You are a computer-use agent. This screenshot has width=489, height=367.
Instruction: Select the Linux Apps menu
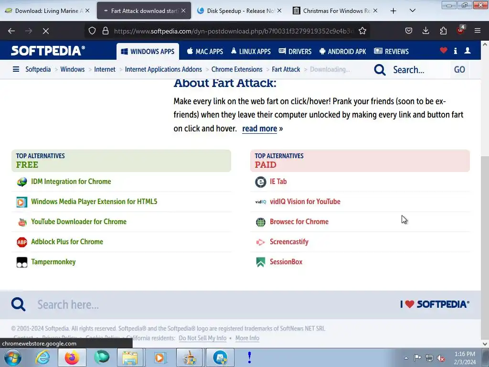point(251,52)
